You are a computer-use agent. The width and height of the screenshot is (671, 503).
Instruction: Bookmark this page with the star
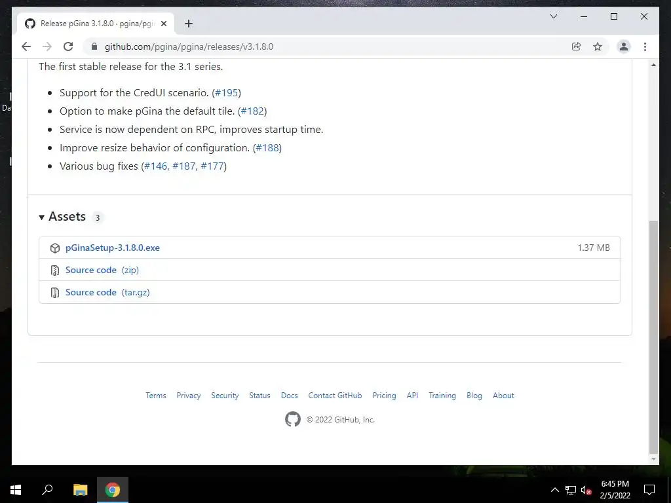598,47
